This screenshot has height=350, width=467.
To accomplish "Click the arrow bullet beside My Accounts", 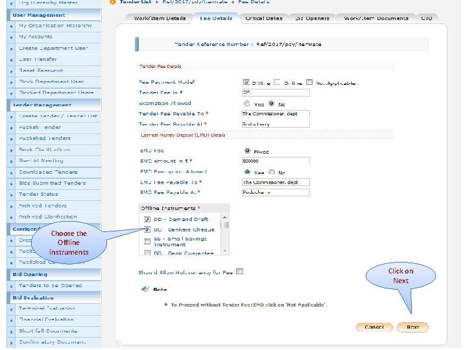I will tap(12, 38).
